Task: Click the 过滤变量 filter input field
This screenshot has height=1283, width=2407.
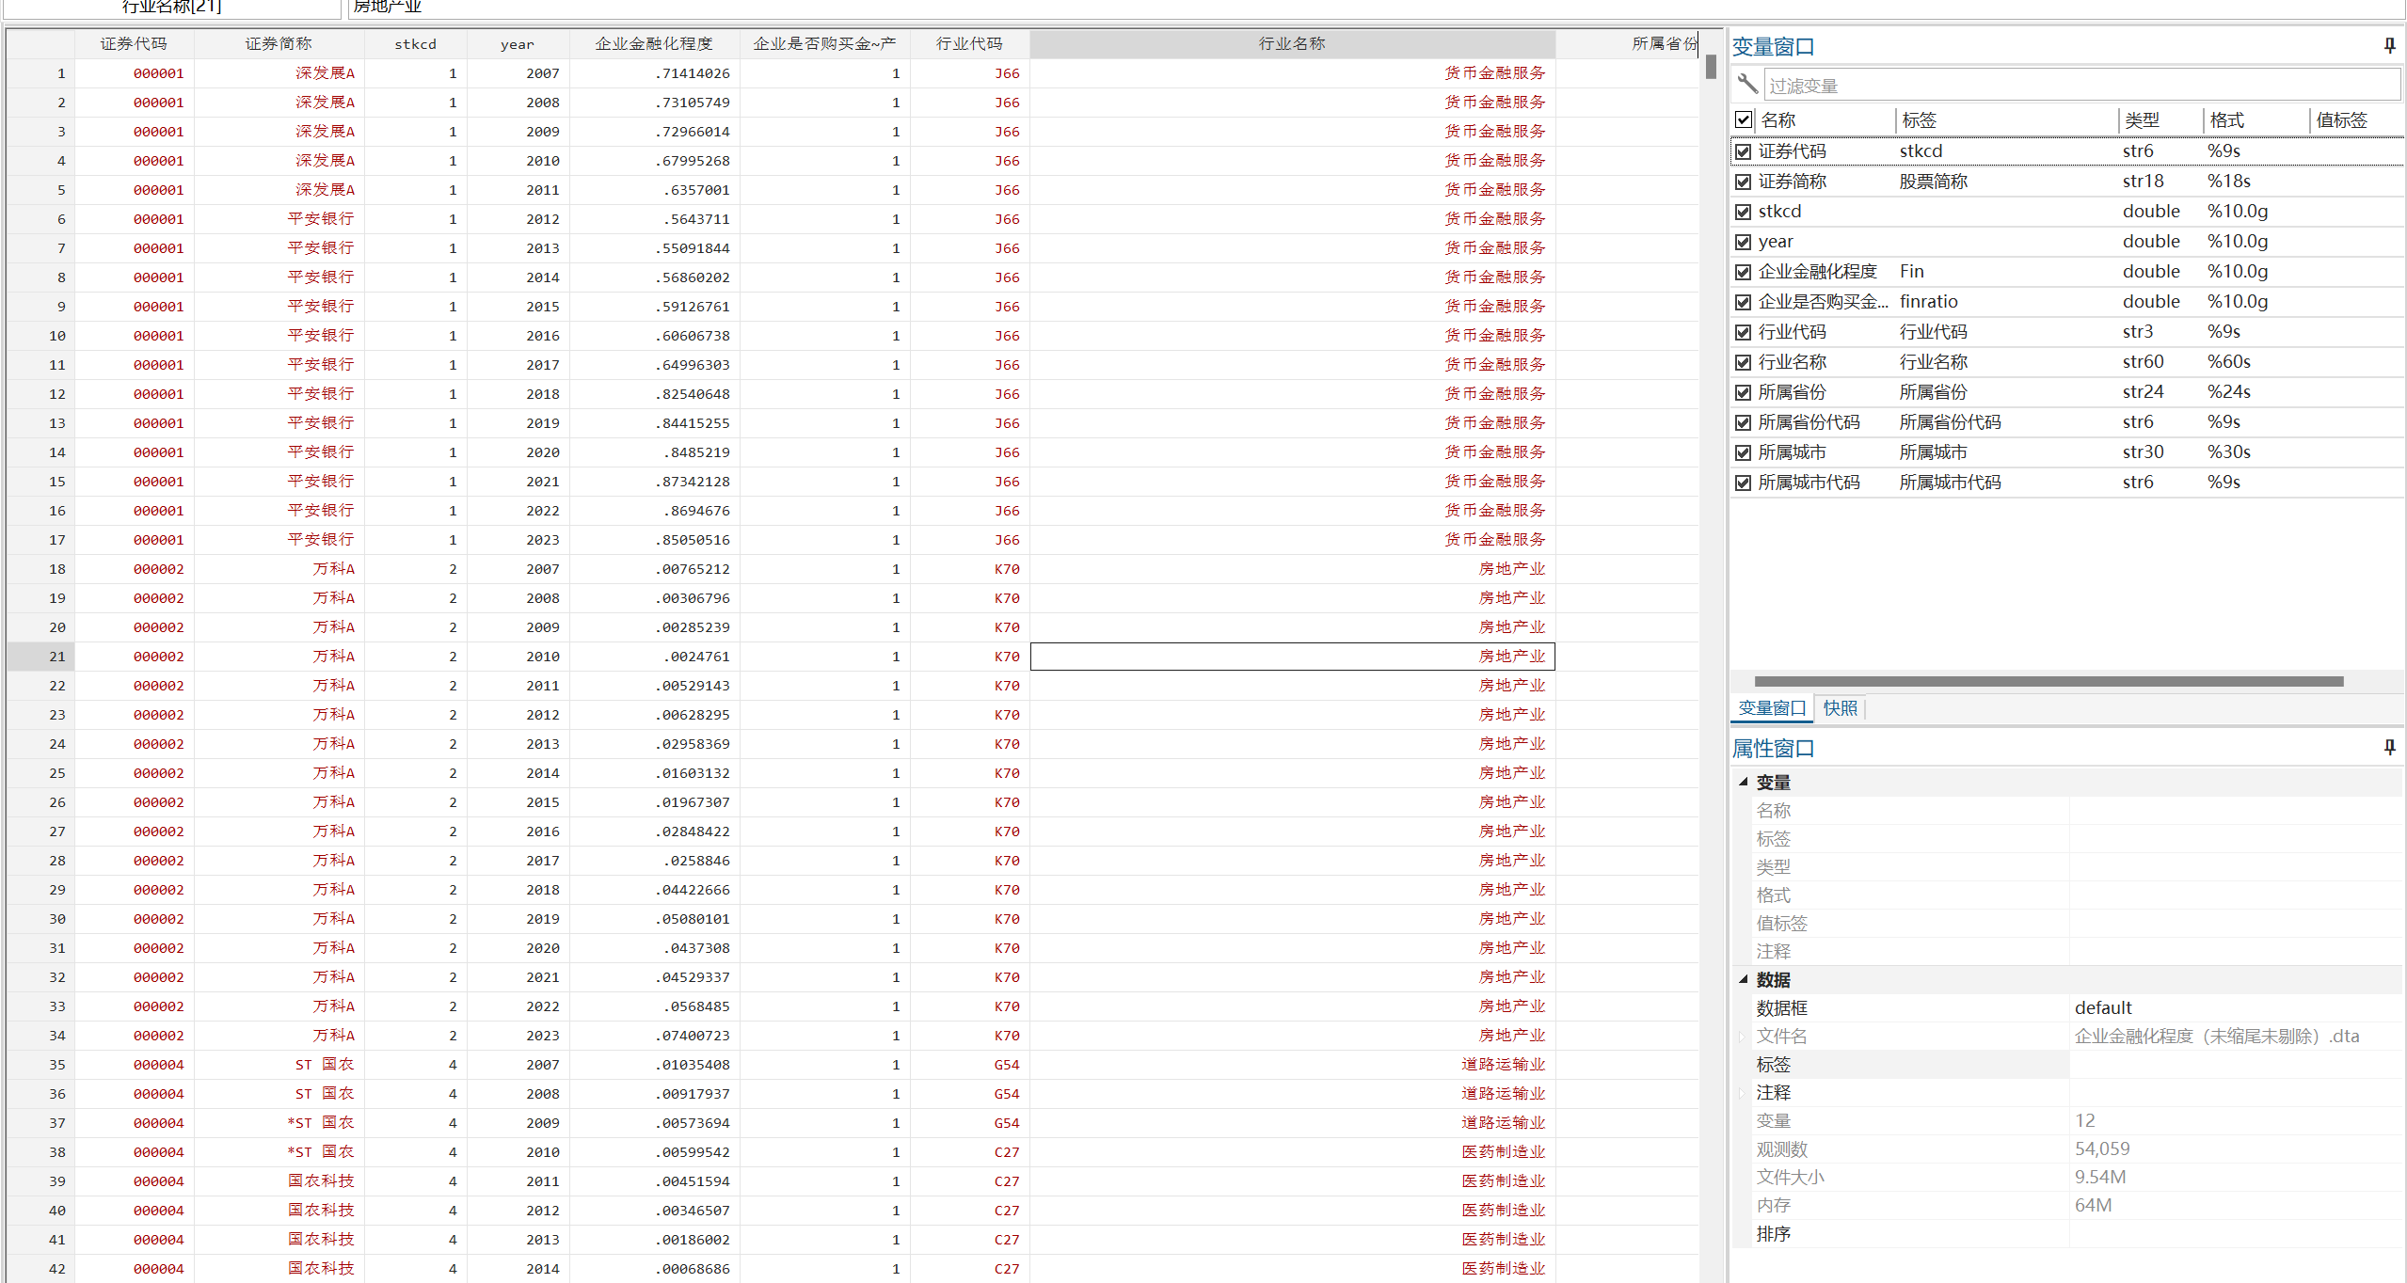Action: (2080, 86)
